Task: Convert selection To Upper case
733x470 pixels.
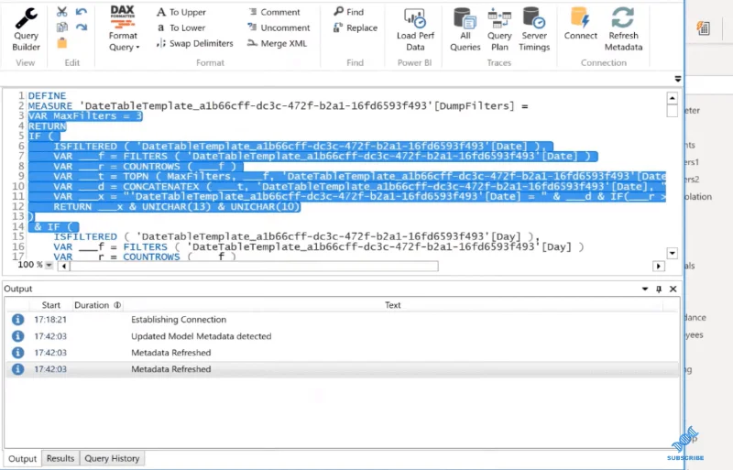Action: (x=181, y=12)
